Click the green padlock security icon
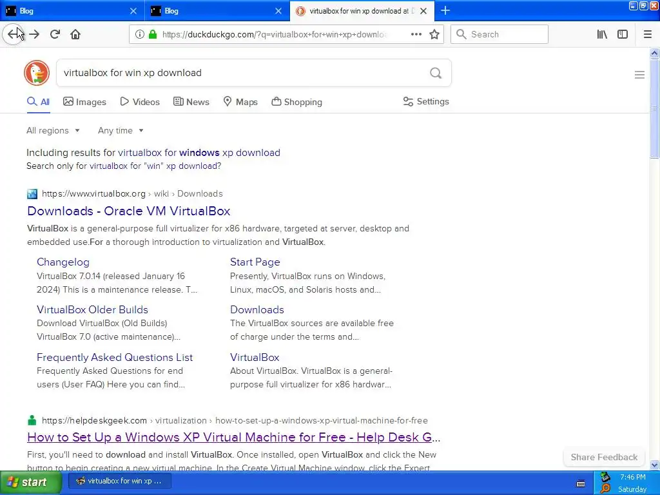Screen dimensions: 660x495 152,34
